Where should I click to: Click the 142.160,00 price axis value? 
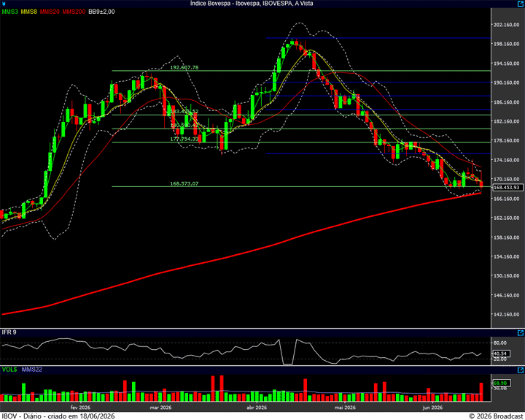(506, 314)
